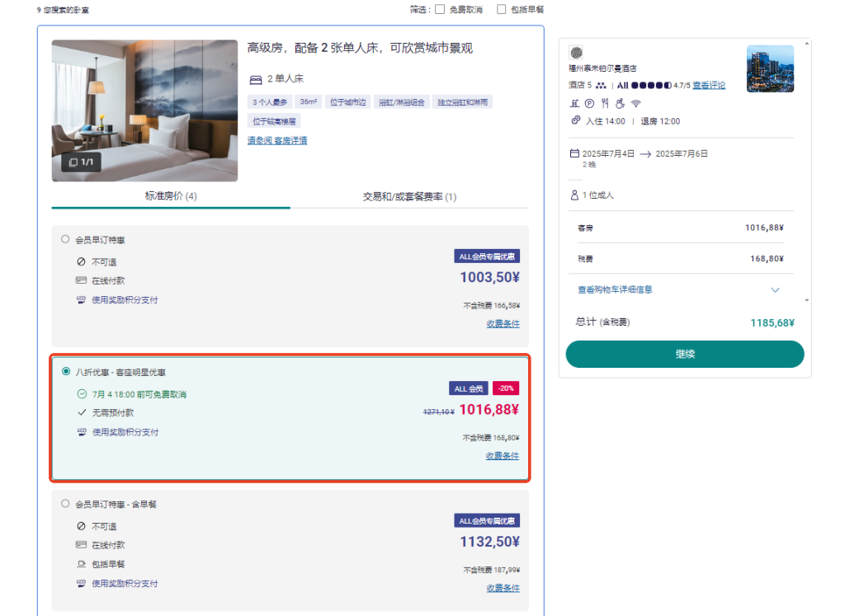
Task: Open 收费条件 for the 1003,50¥ rate
Action: [x=503, y=323]
